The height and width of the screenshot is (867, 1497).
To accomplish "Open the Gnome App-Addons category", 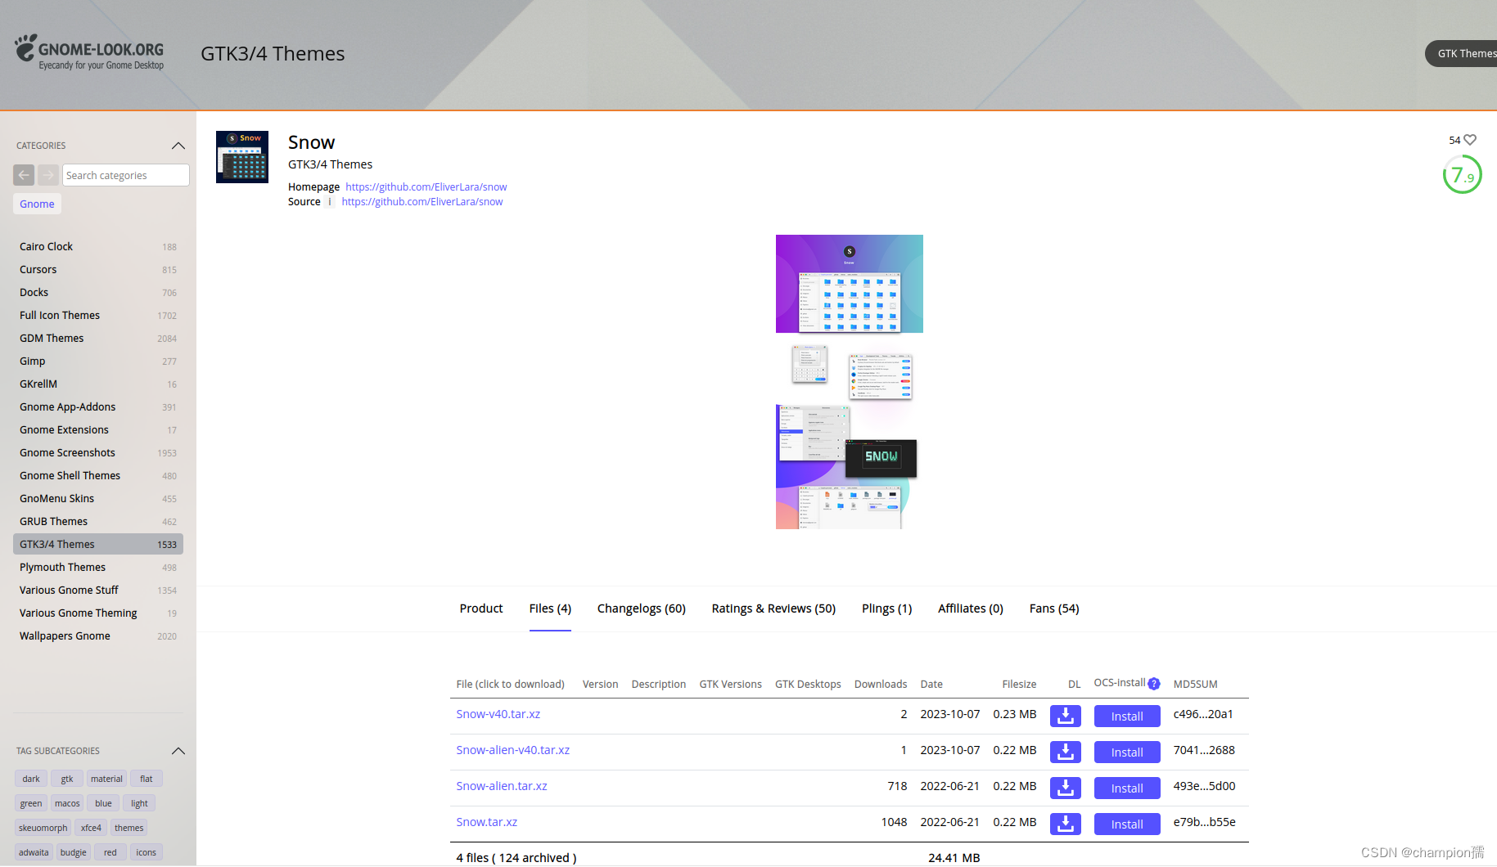I will coord(98,407).
